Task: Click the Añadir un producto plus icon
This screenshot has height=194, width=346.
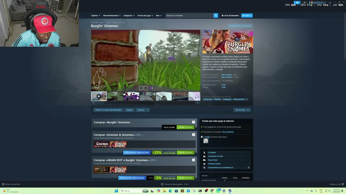Action: click(3, 184)
